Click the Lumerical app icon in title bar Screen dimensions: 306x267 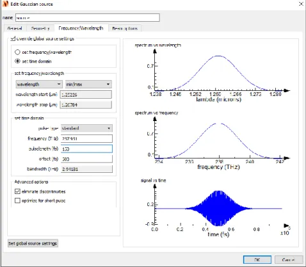tap(5, 4)
